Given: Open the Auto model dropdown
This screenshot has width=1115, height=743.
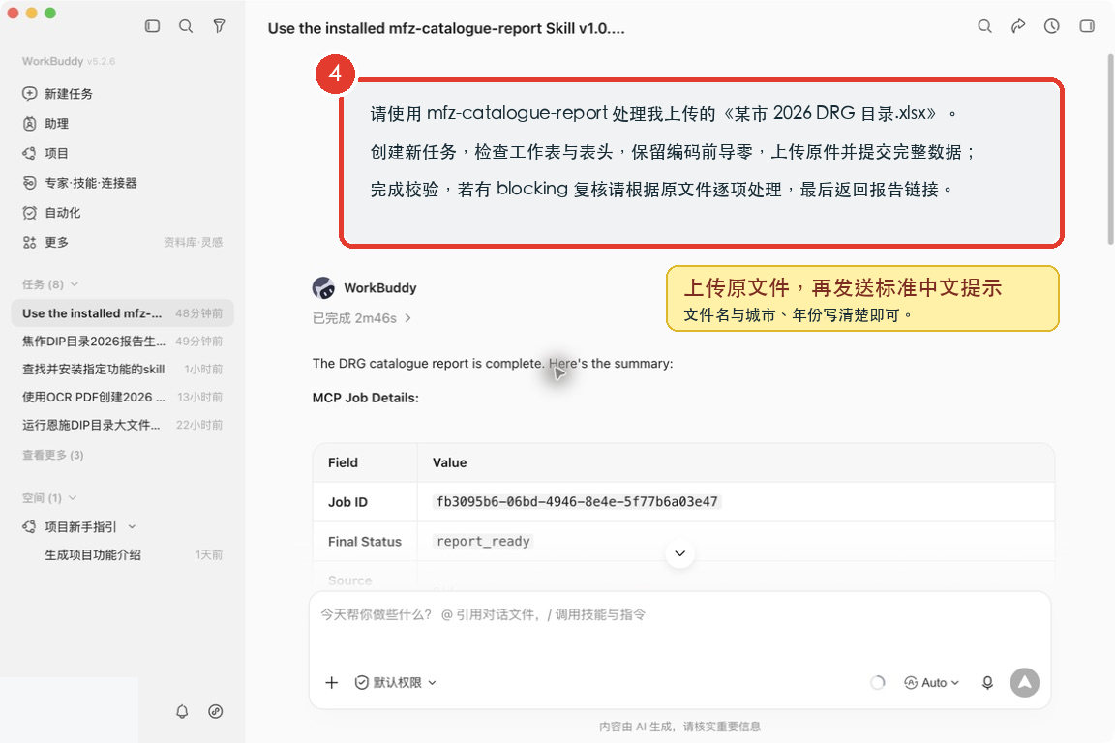Looking at the screenshot, I should [x=931, y=683].
